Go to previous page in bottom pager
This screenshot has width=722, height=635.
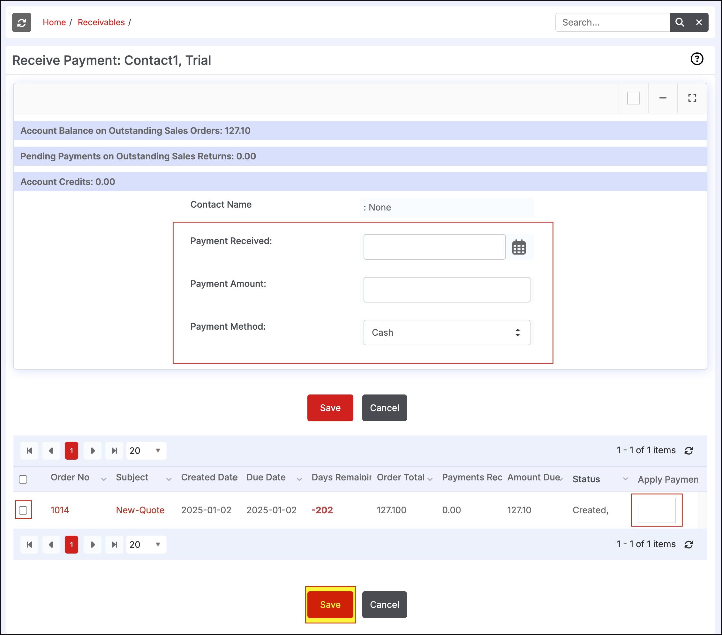tap(51, 545)
